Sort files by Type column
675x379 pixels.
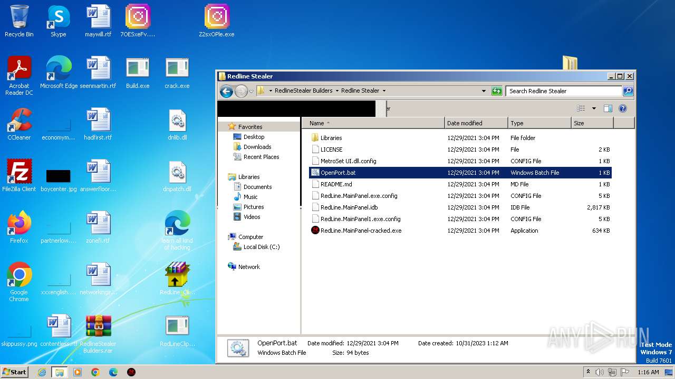(x=539, y=123)
